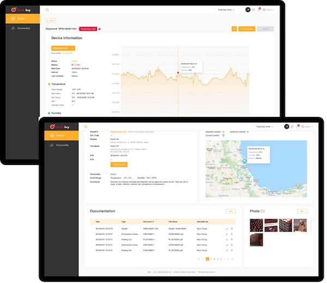Select Device in top window sidebar
The width and height of the screenshot is (327, 283).
[20, 19]
